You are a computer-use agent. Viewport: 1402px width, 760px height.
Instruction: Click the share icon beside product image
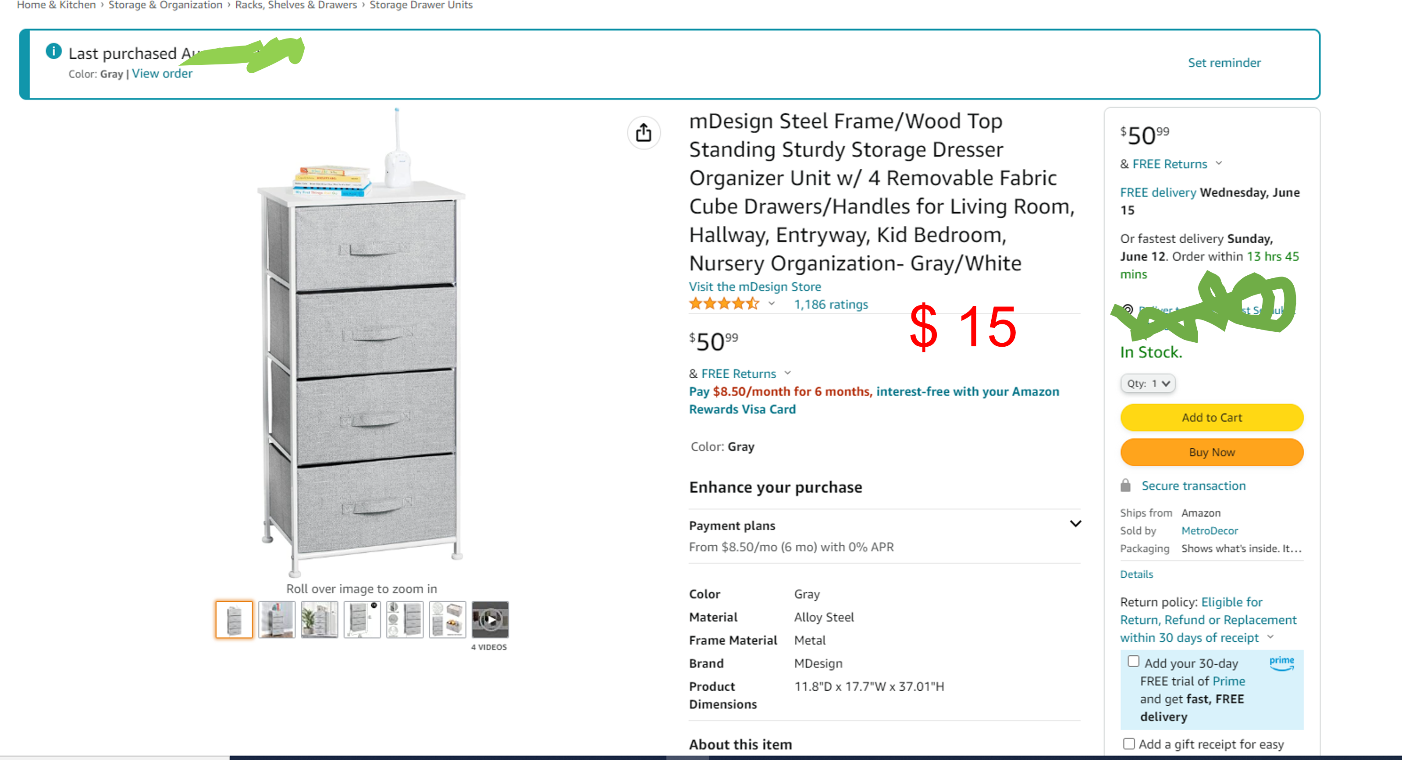coord(643,133)
